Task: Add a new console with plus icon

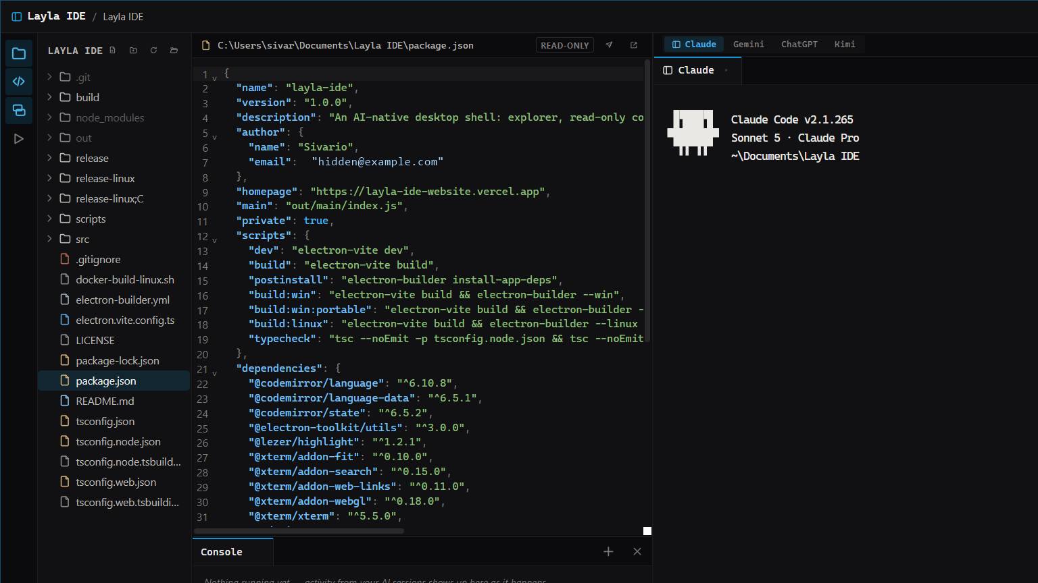Action: coord(608,551)
